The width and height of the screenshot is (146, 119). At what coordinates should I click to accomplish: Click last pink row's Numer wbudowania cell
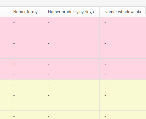point(123,74)
